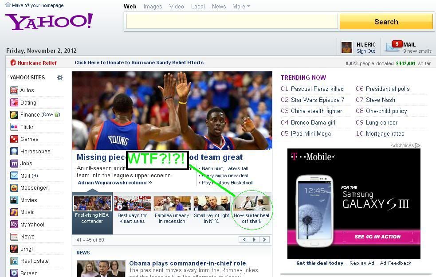Click the Yahoo! logo

[x=49, y=21]
